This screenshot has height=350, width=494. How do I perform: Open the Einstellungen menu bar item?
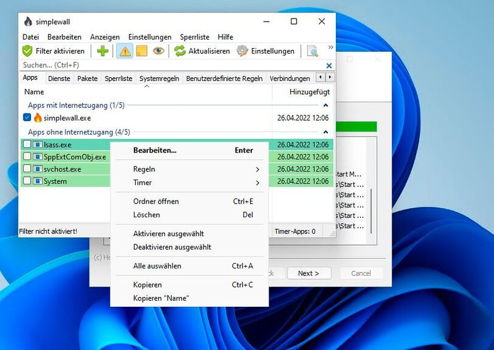point(149,37)
